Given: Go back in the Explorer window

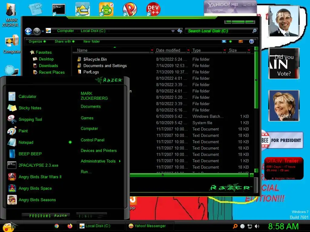Looking at the screenshot, I should pos(28,31).
